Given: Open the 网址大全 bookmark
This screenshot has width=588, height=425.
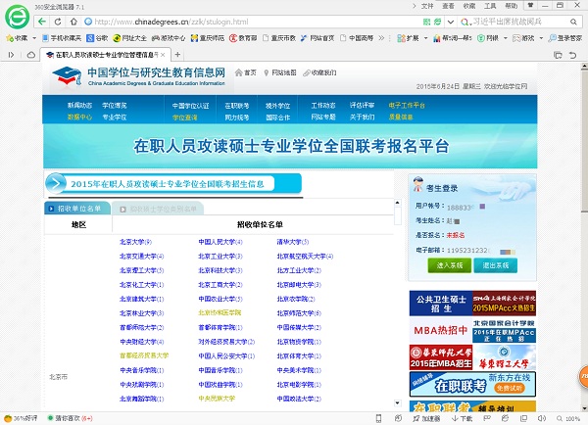Looking at the screenshot, I should [129, 38].
